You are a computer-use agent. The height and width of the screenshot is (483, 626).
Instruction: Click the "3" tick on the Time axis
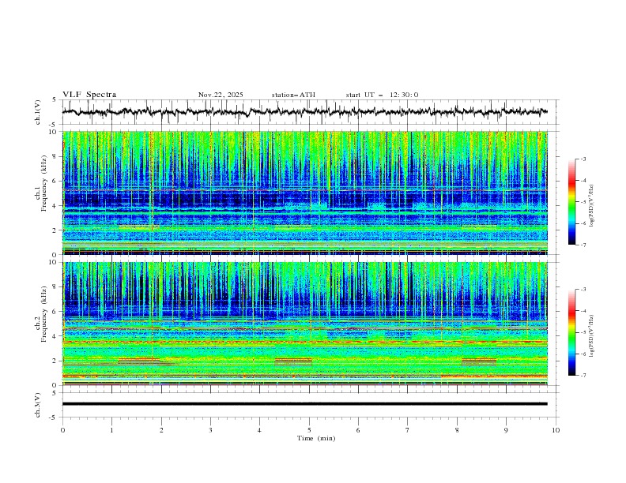(x=210, y=430)
